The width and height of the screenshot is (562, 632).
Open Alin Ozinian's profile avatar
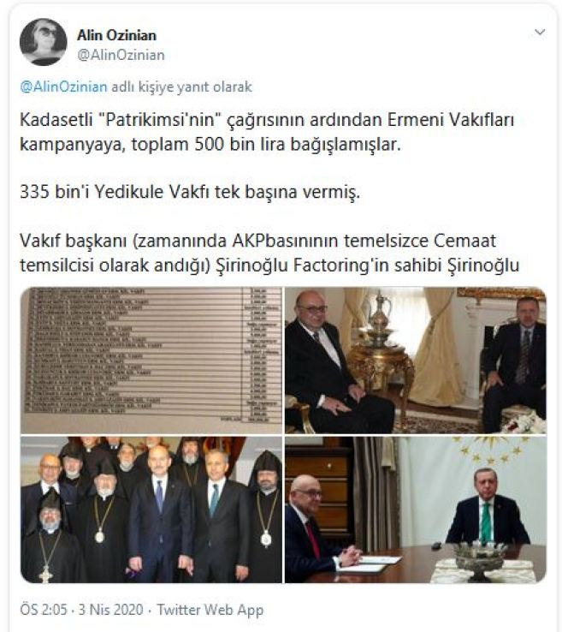coord(43,41)
